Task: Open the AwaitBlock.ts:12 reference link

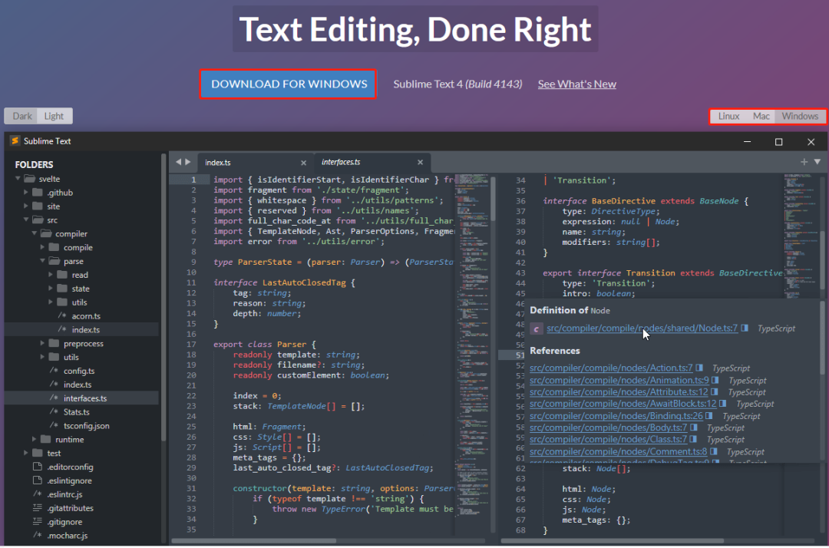Action: 623,404
